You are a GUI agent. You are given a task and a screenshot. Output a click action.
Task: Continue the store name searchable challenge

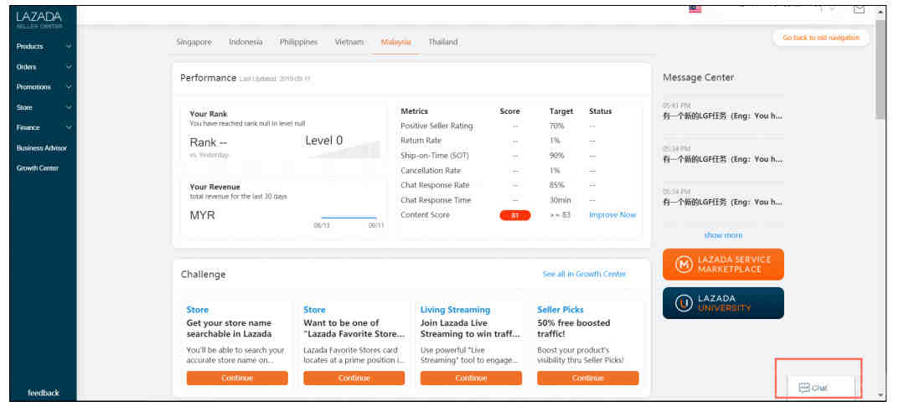click(x=237, y=378)
